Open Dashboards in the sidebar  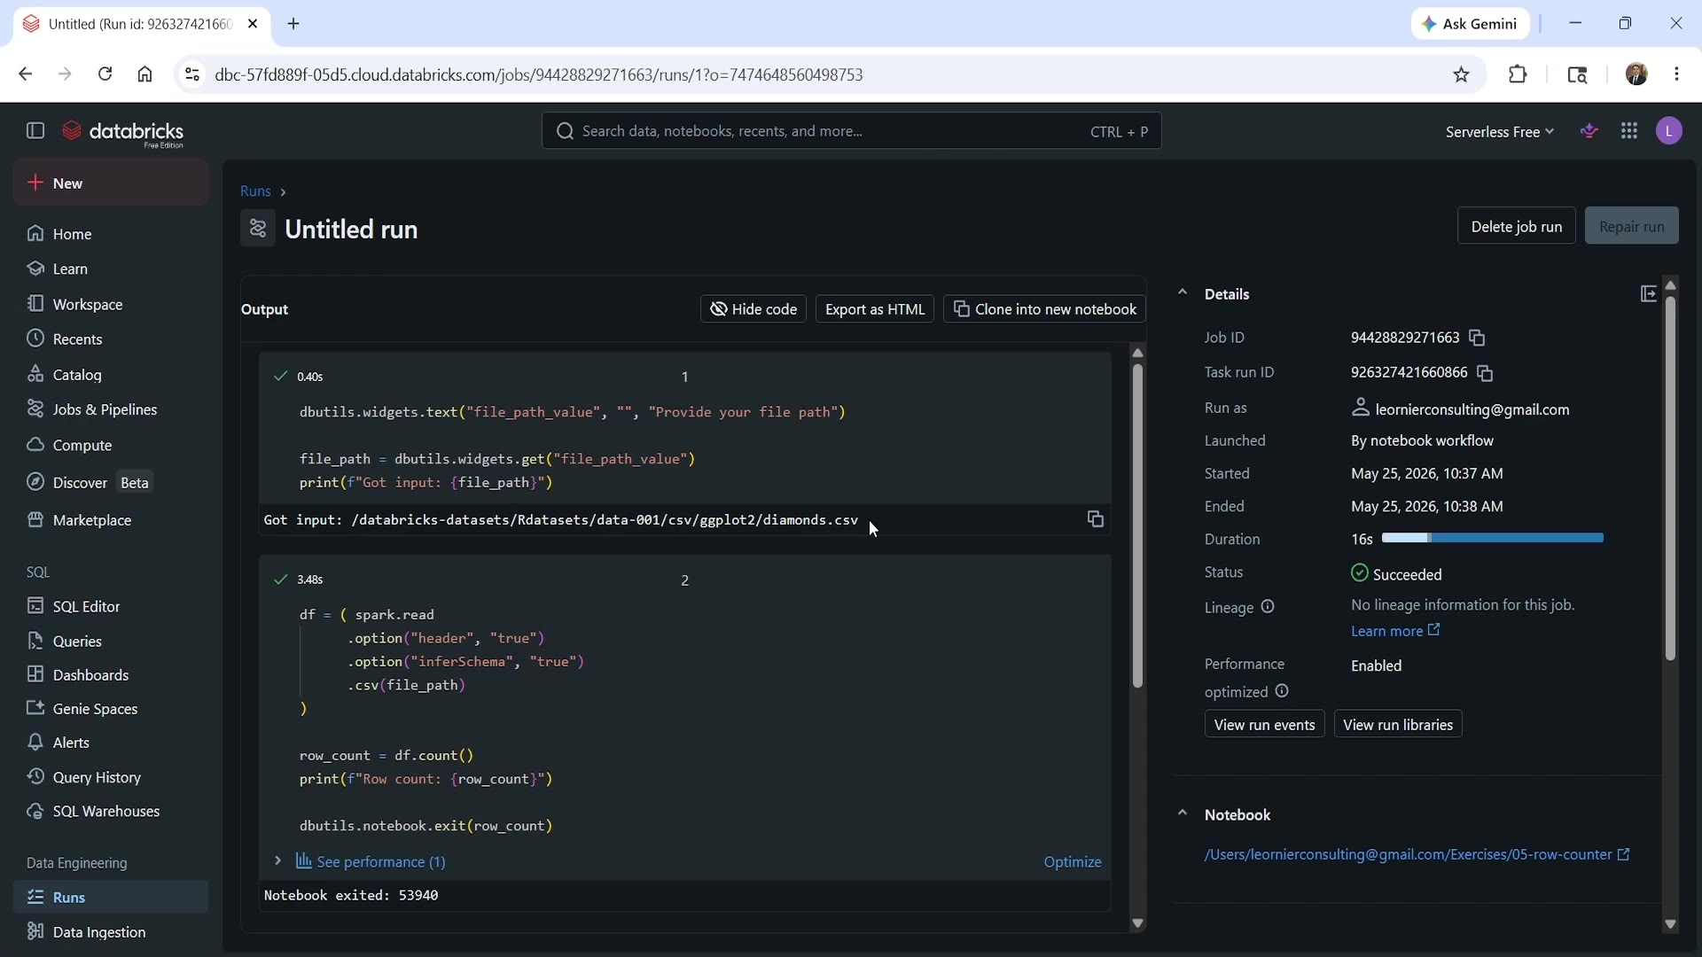coord(111,675)
